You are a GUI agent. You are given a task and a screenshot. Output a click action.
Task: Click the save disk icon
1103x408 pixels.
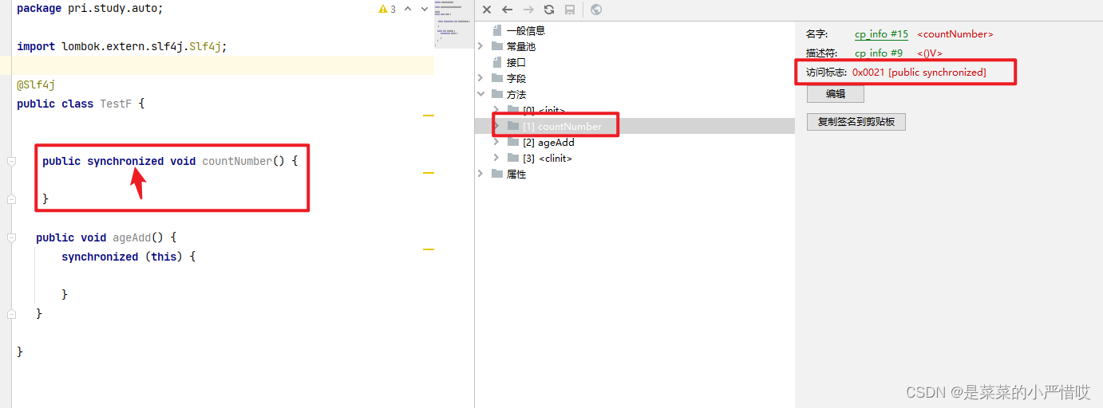tap(570, 10)
